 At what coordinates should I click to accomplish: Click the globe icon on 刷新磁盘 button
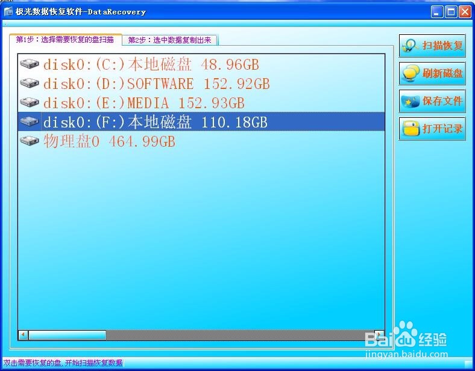411,73
